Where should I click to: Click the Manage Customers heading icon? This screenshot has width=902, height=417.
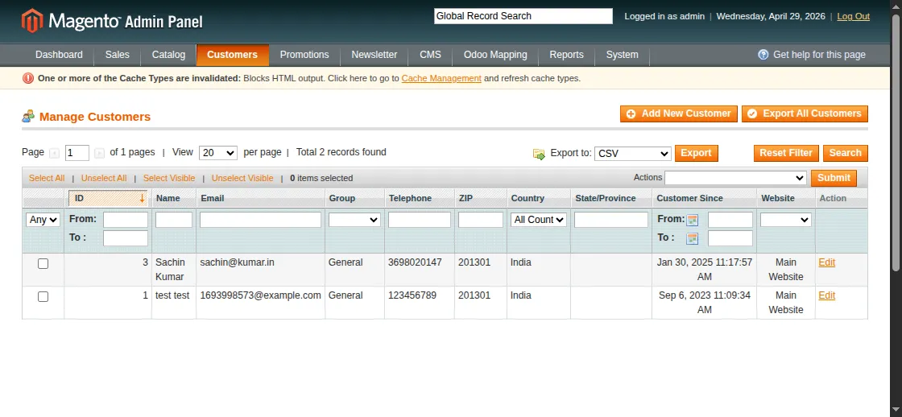28,117
